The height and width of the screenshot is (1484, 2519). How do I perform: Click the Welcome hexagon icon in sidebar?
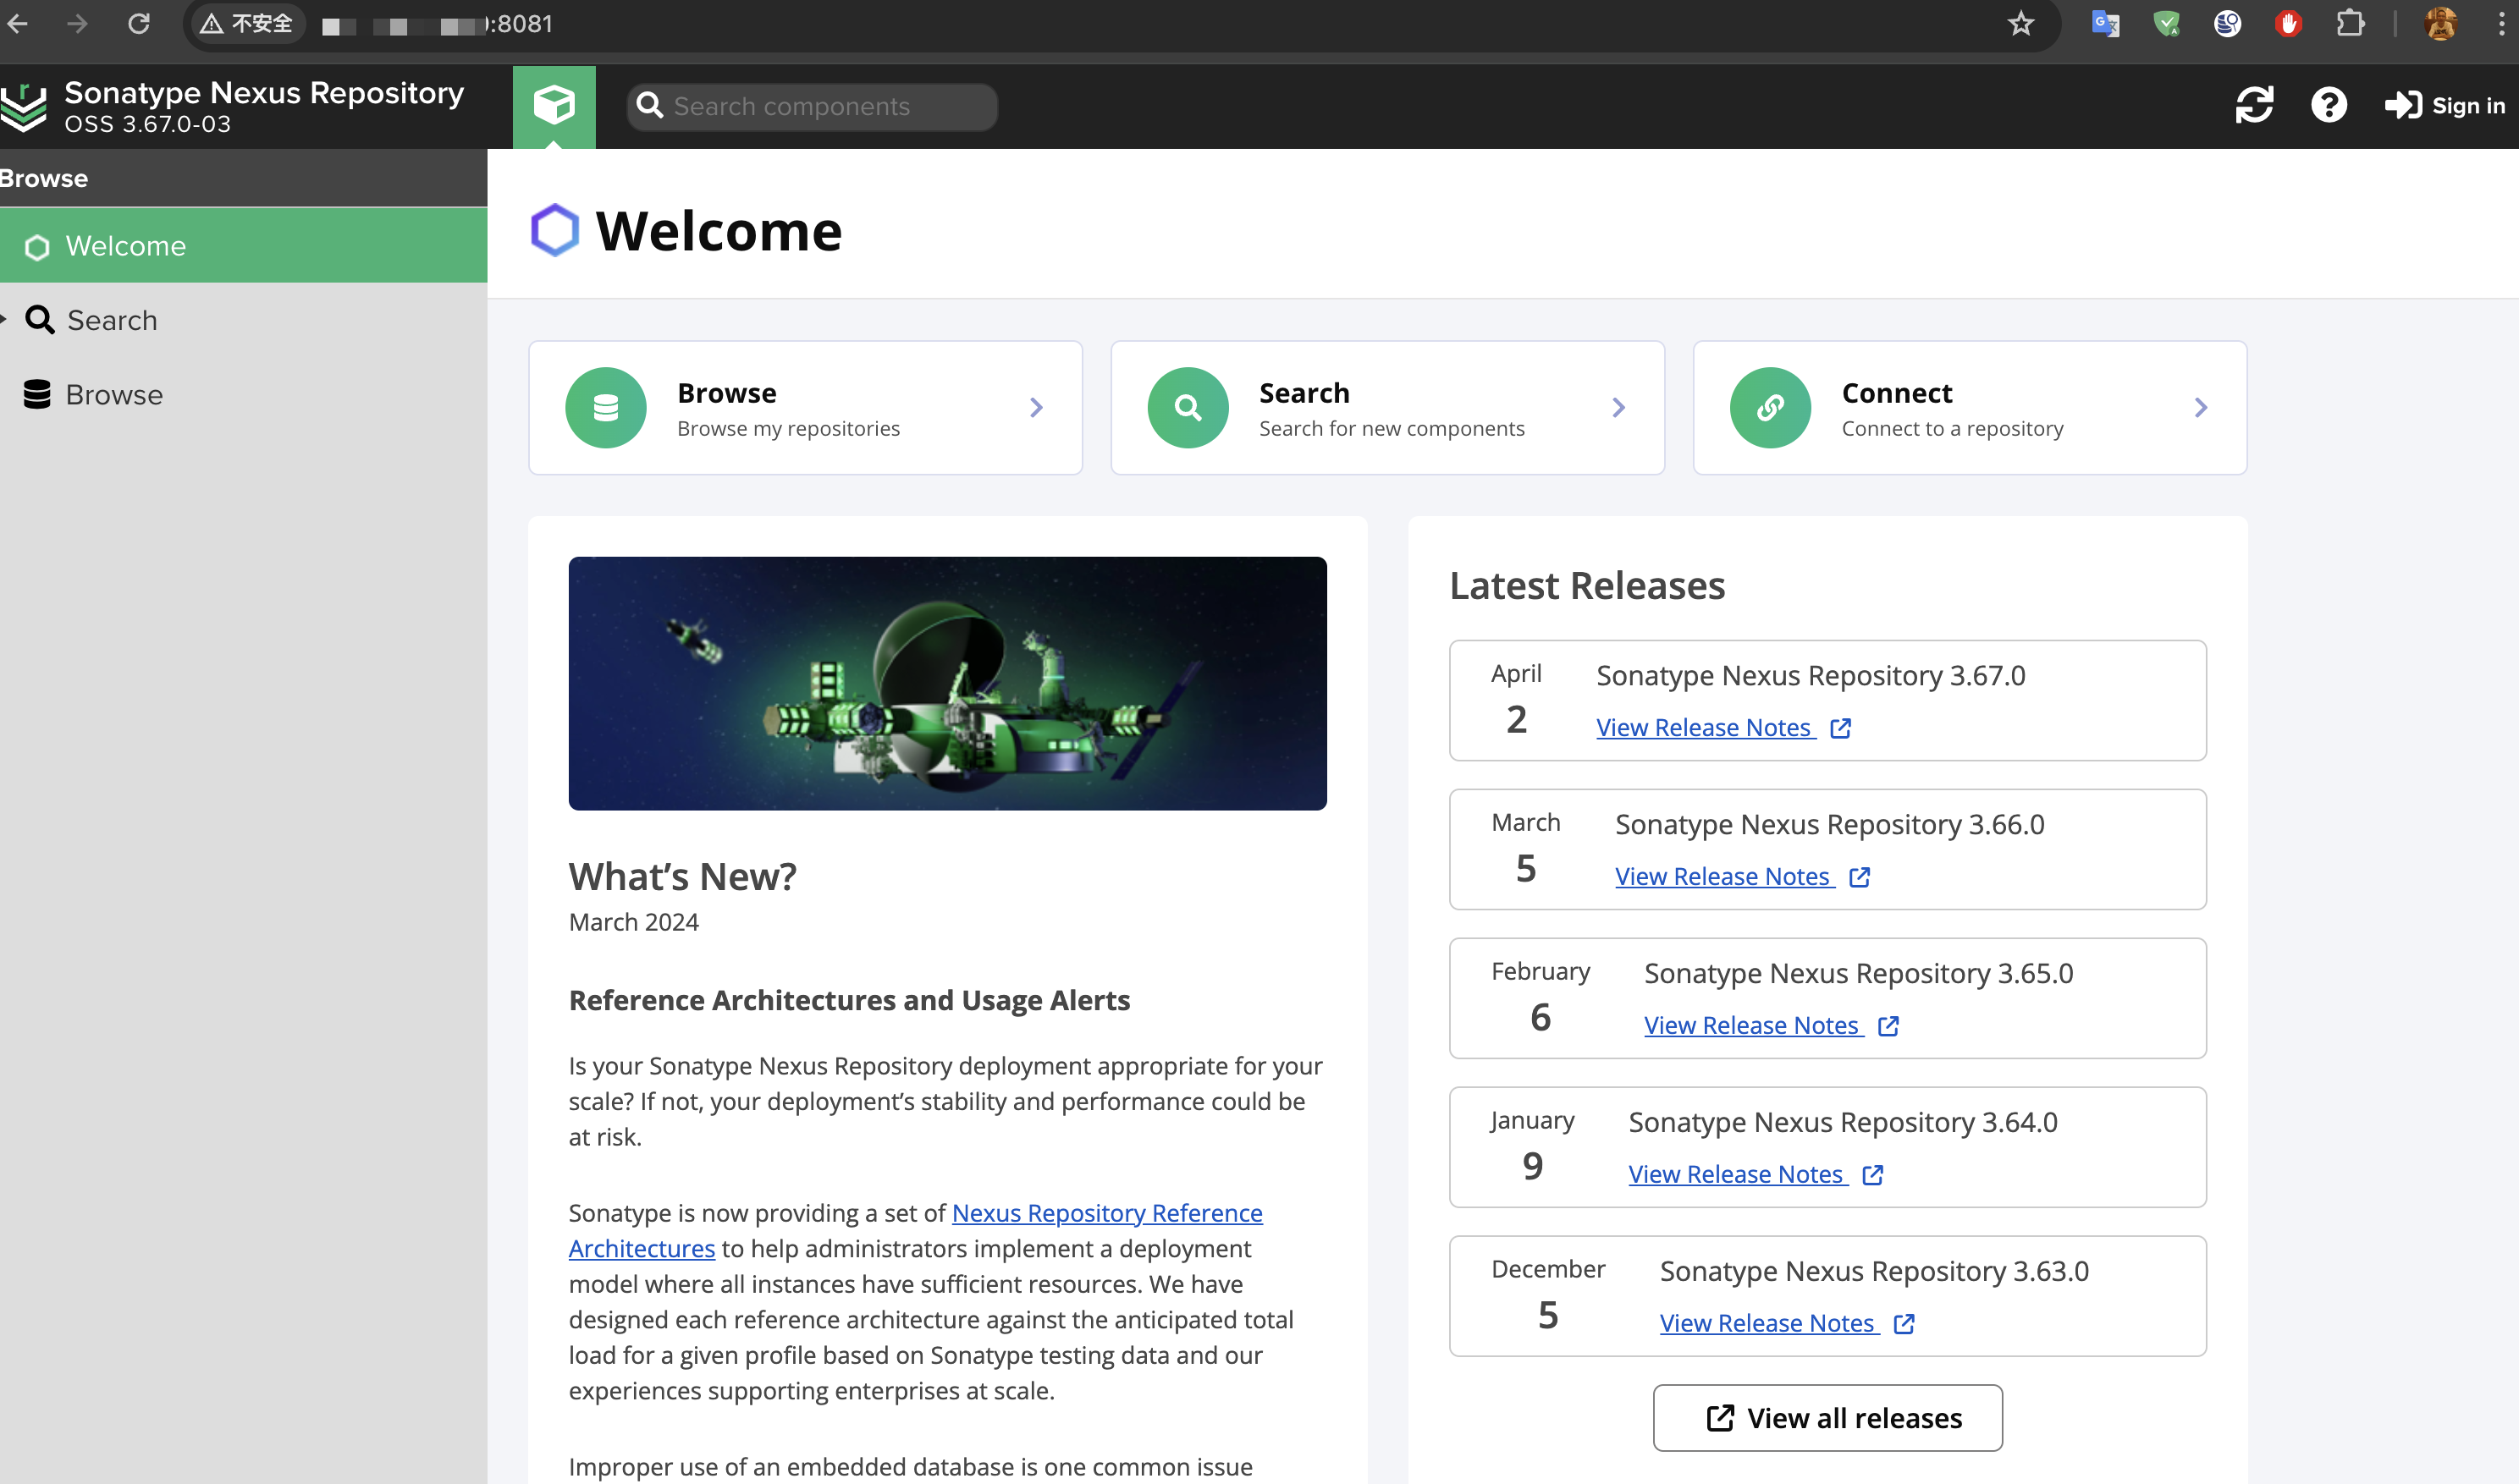point(37,247)
